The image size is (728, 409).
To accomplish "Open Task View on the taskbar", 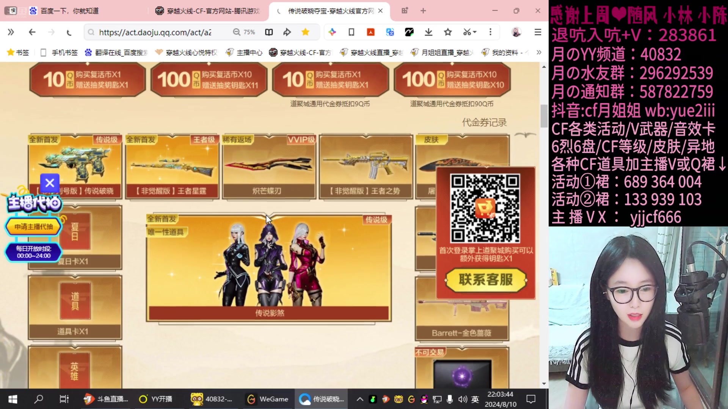I will (x=64, y=399).
